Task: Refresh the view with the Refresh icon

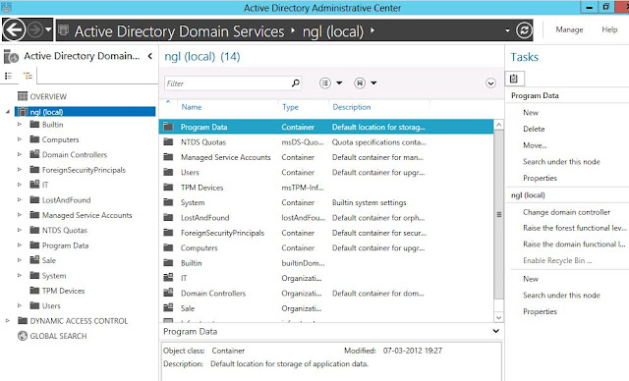Action: click(x=524, y=30)
